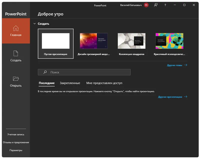Click the magnifier icon in search box
The image size is (200, 159).
[x=45, y=72]
